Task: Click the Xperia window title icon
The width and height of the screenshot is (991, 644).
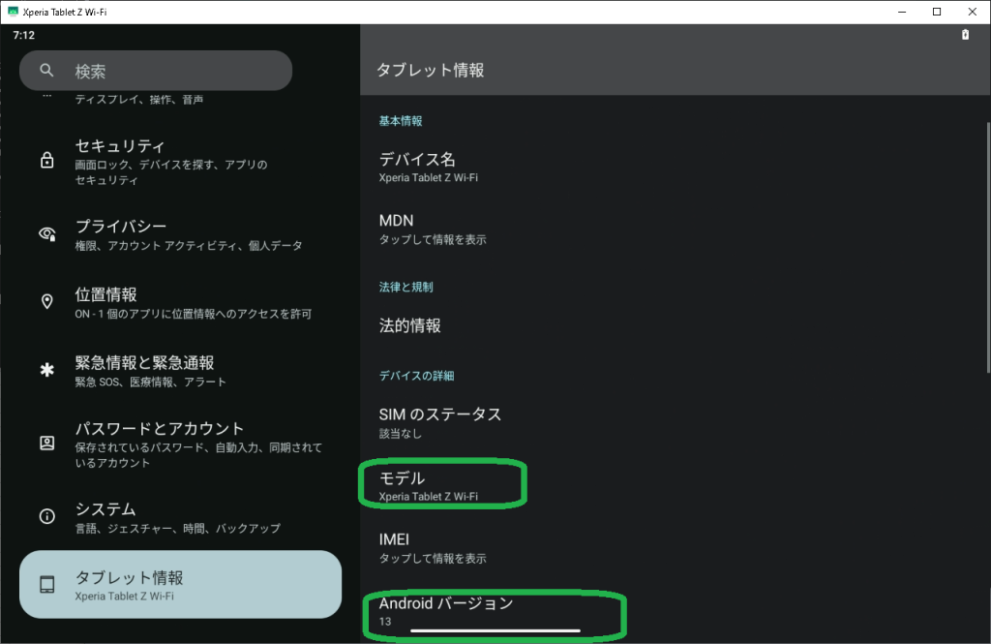Action: point(13,12)
